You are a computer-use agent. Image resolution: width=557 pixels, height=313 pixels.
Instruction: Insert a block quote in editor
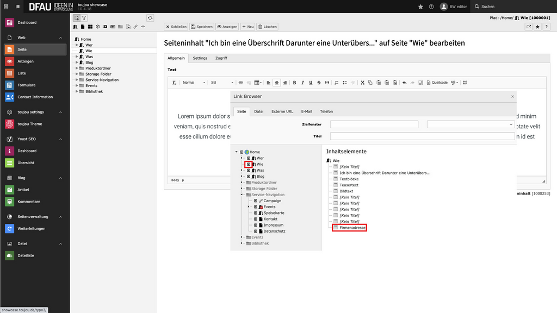click(327, 83)
